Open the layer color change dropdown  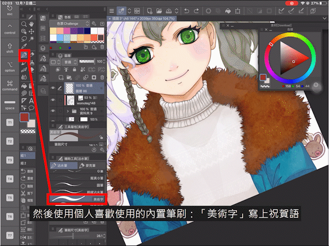[56, 62]
